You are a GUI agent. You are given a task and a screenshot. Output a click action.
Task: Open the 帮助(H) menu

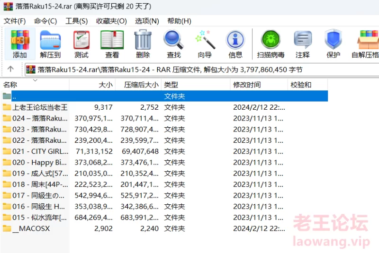(179, 21)
